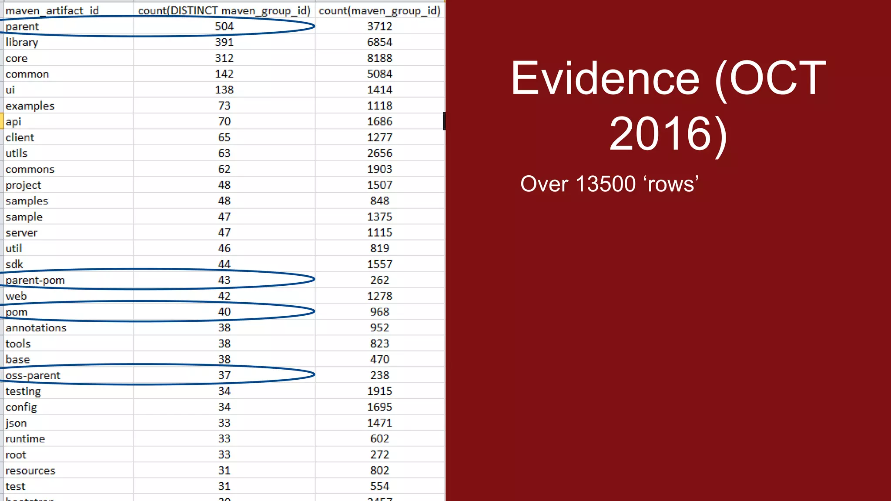Click 6854 in the library row
Screen dimensions: 891x501
pos(379,42)
